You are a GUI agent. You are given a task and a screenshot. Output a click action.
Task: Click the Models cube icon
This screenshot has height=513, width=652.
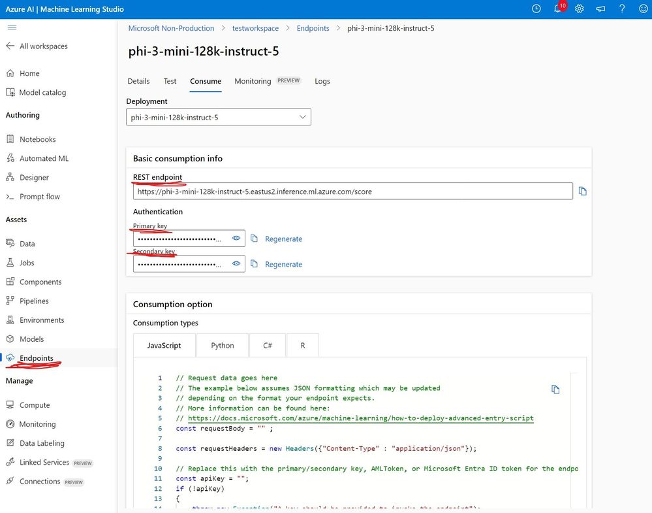[x=10, y=339]
